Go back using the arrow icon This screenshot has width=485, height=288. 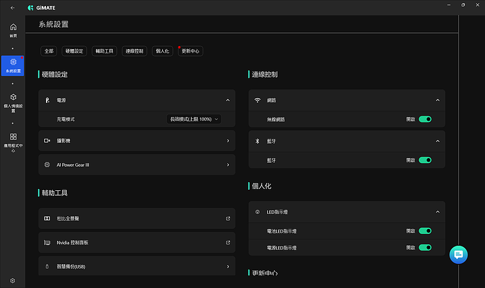click(x=12, y=7)
